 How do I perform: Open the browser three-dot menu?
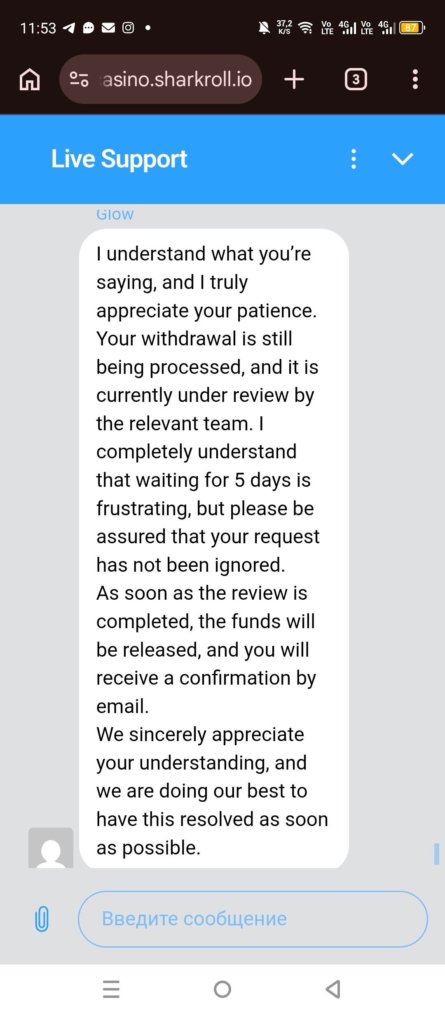pos(415,79)
